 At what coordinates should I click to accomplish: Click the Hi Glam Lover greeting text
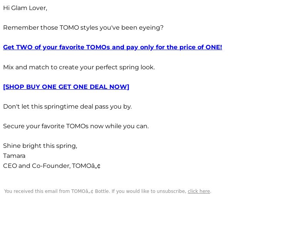25,8
